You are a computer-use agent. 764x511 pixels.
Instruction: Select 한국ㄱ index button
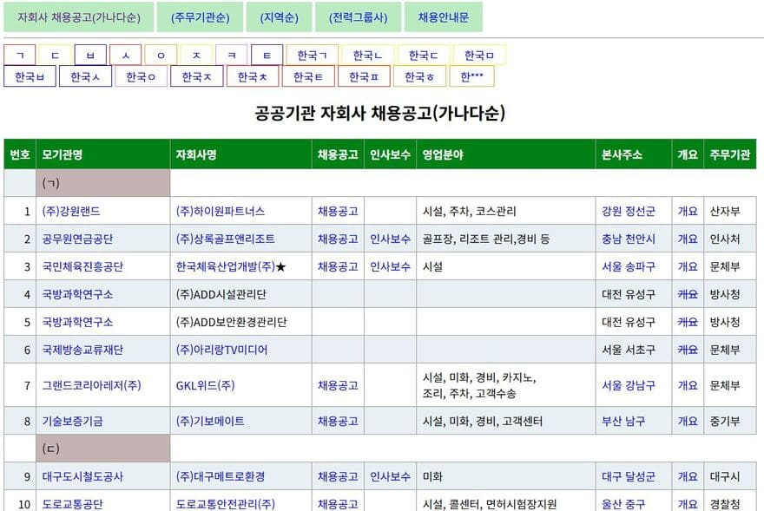pyautogui.click(x=313, y=55)
